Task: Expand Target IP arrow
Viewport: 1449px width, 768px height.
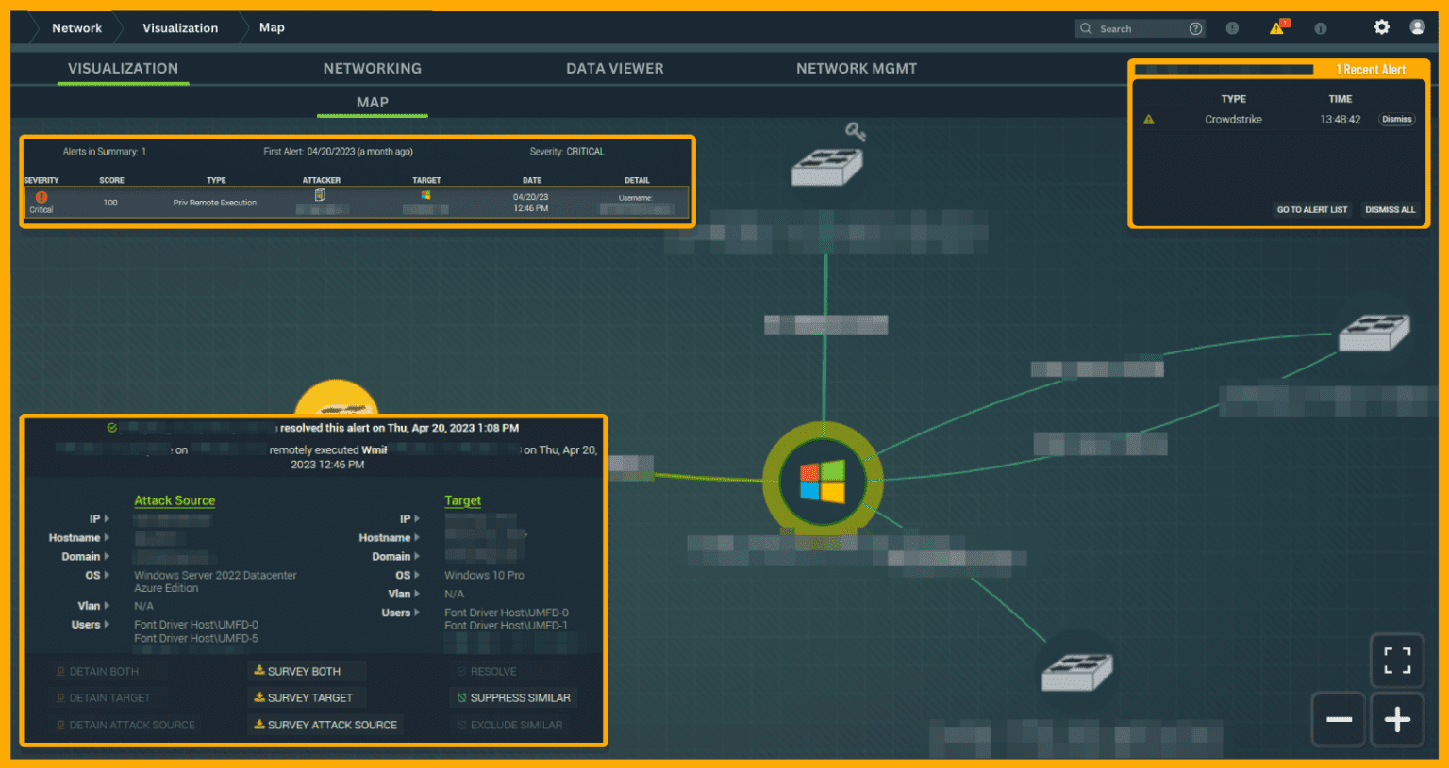Action: tap(417, 518)
